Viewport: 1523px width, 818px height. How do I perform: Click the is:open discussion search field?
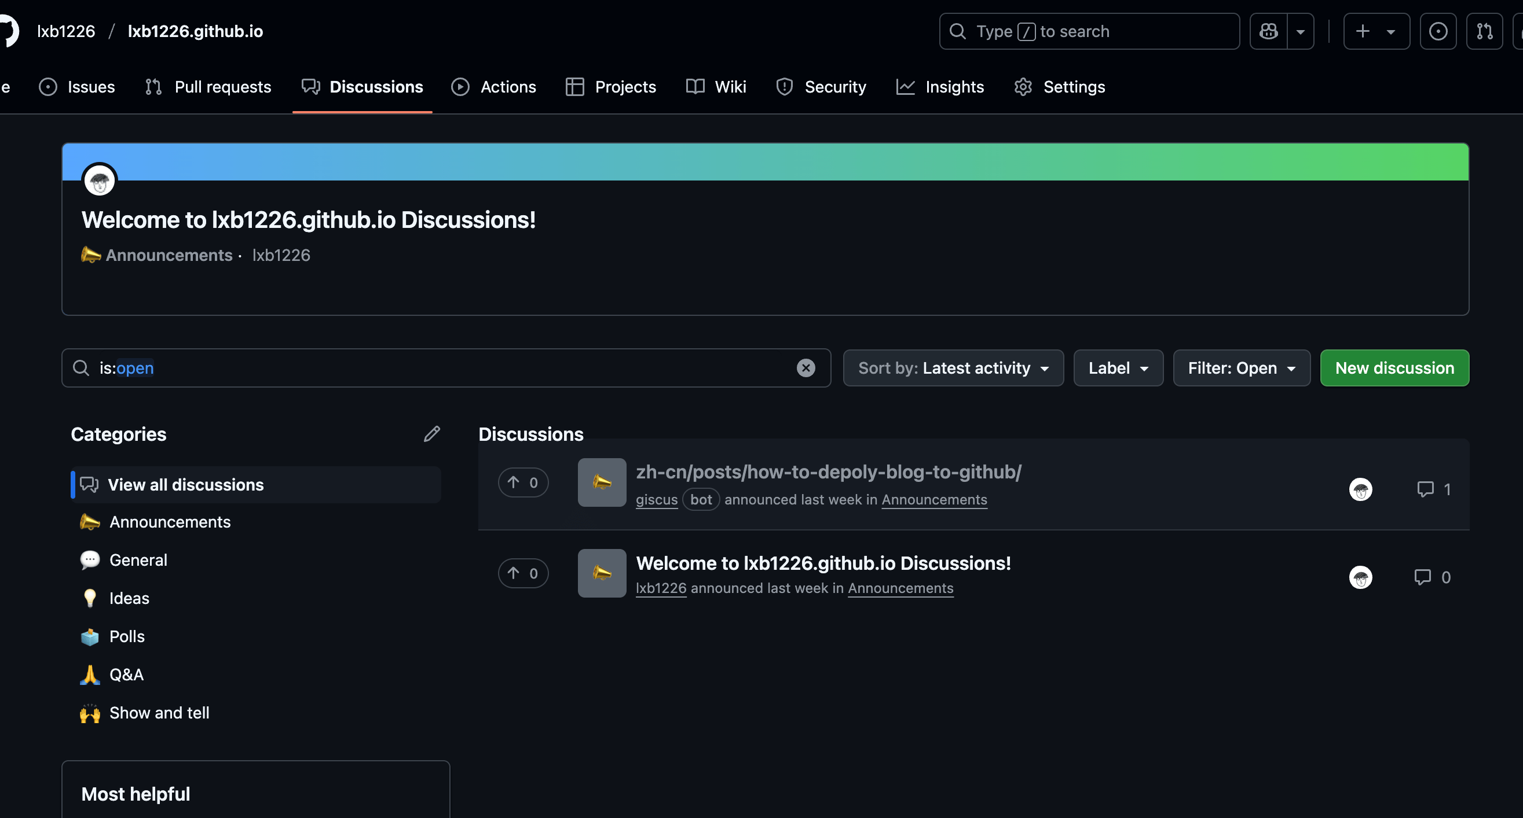446,368
